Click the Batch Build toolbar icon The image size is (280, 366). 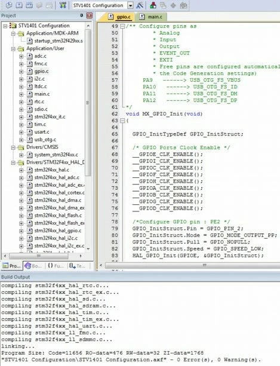click(x=39, y=5)
